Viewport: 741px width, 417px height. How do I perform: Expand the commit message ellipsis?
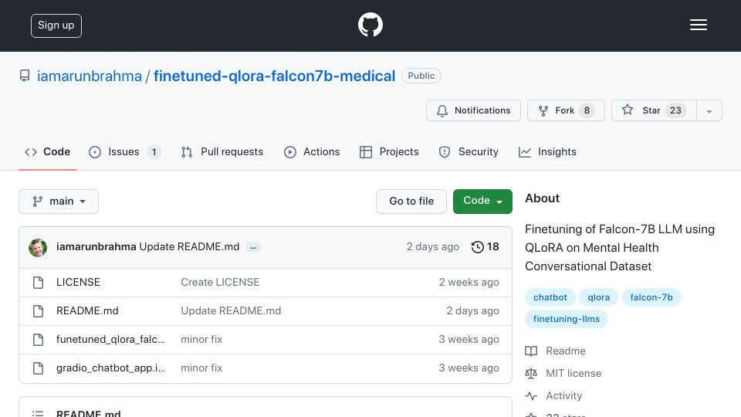click(253, 247)
